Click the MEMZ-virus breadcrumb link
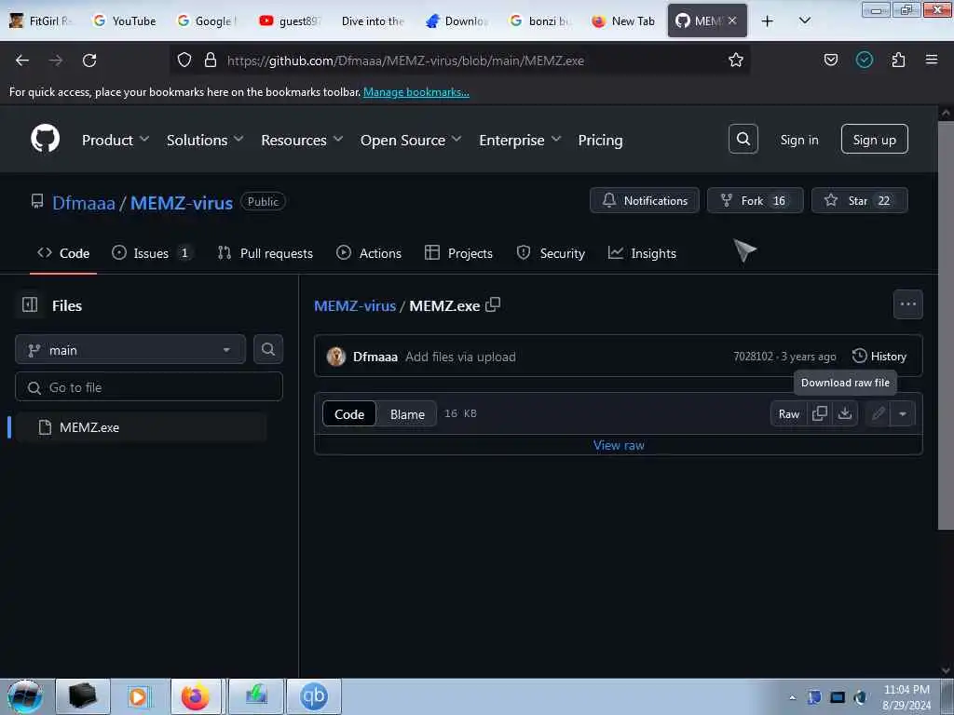Screen dimensions: 954x715 (x=355, y=305)
